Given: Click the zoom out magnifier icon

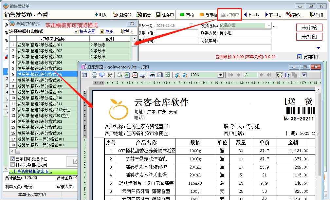Looking at the screenshot, I should [x=185, y=75].
